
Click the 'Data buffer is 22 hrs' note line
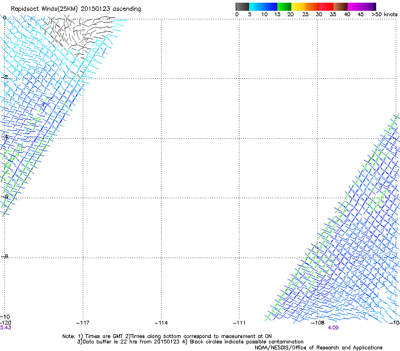point(190,342)
